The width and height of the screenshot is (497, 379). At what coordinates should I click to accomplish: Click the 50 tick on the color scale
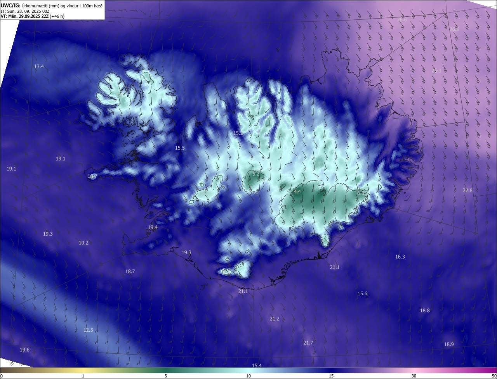point(494,376)
